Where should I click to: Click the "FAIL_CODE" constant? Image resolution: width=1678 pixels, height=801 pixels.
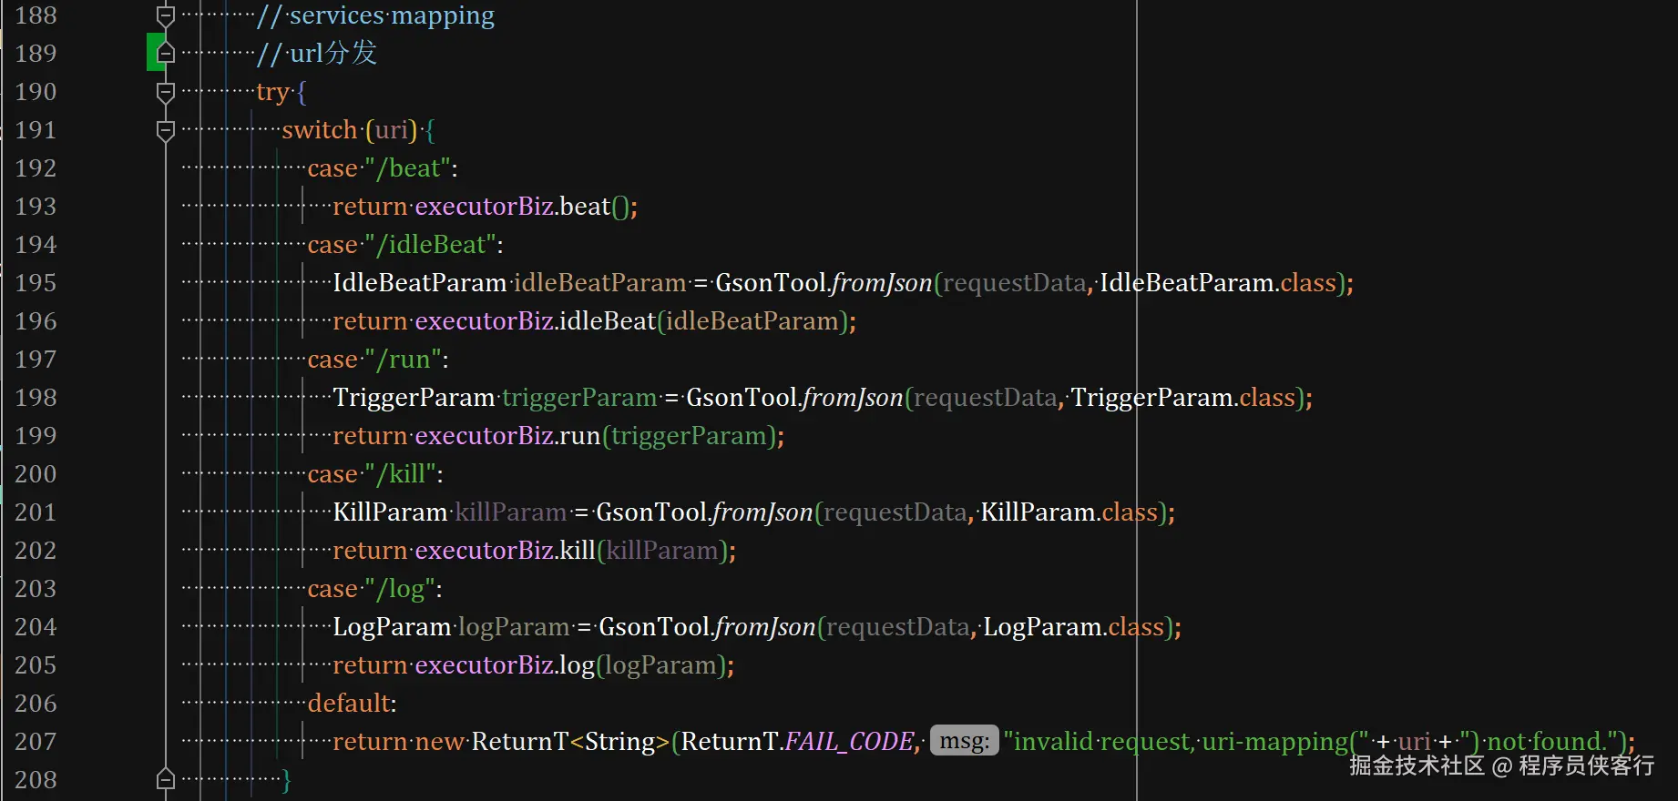pyautogui.click(x=849, y=742)
